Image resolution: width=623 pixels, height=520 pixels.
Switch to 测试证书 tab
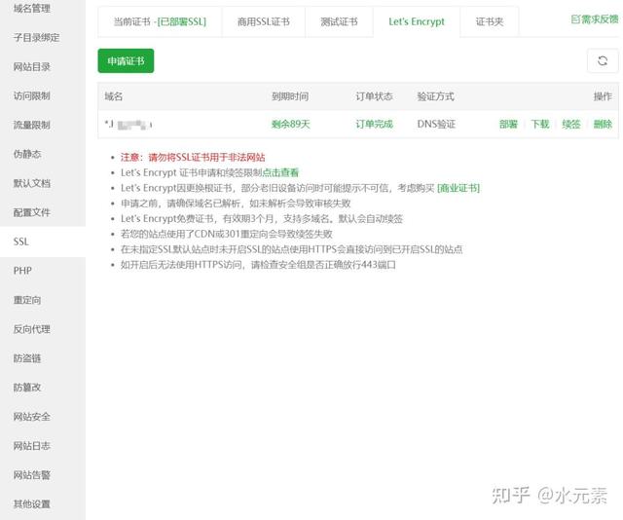coord(339,21)
